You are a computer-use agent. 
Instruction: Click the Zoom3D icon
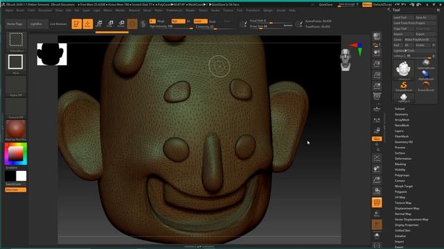tap(377, 180)
